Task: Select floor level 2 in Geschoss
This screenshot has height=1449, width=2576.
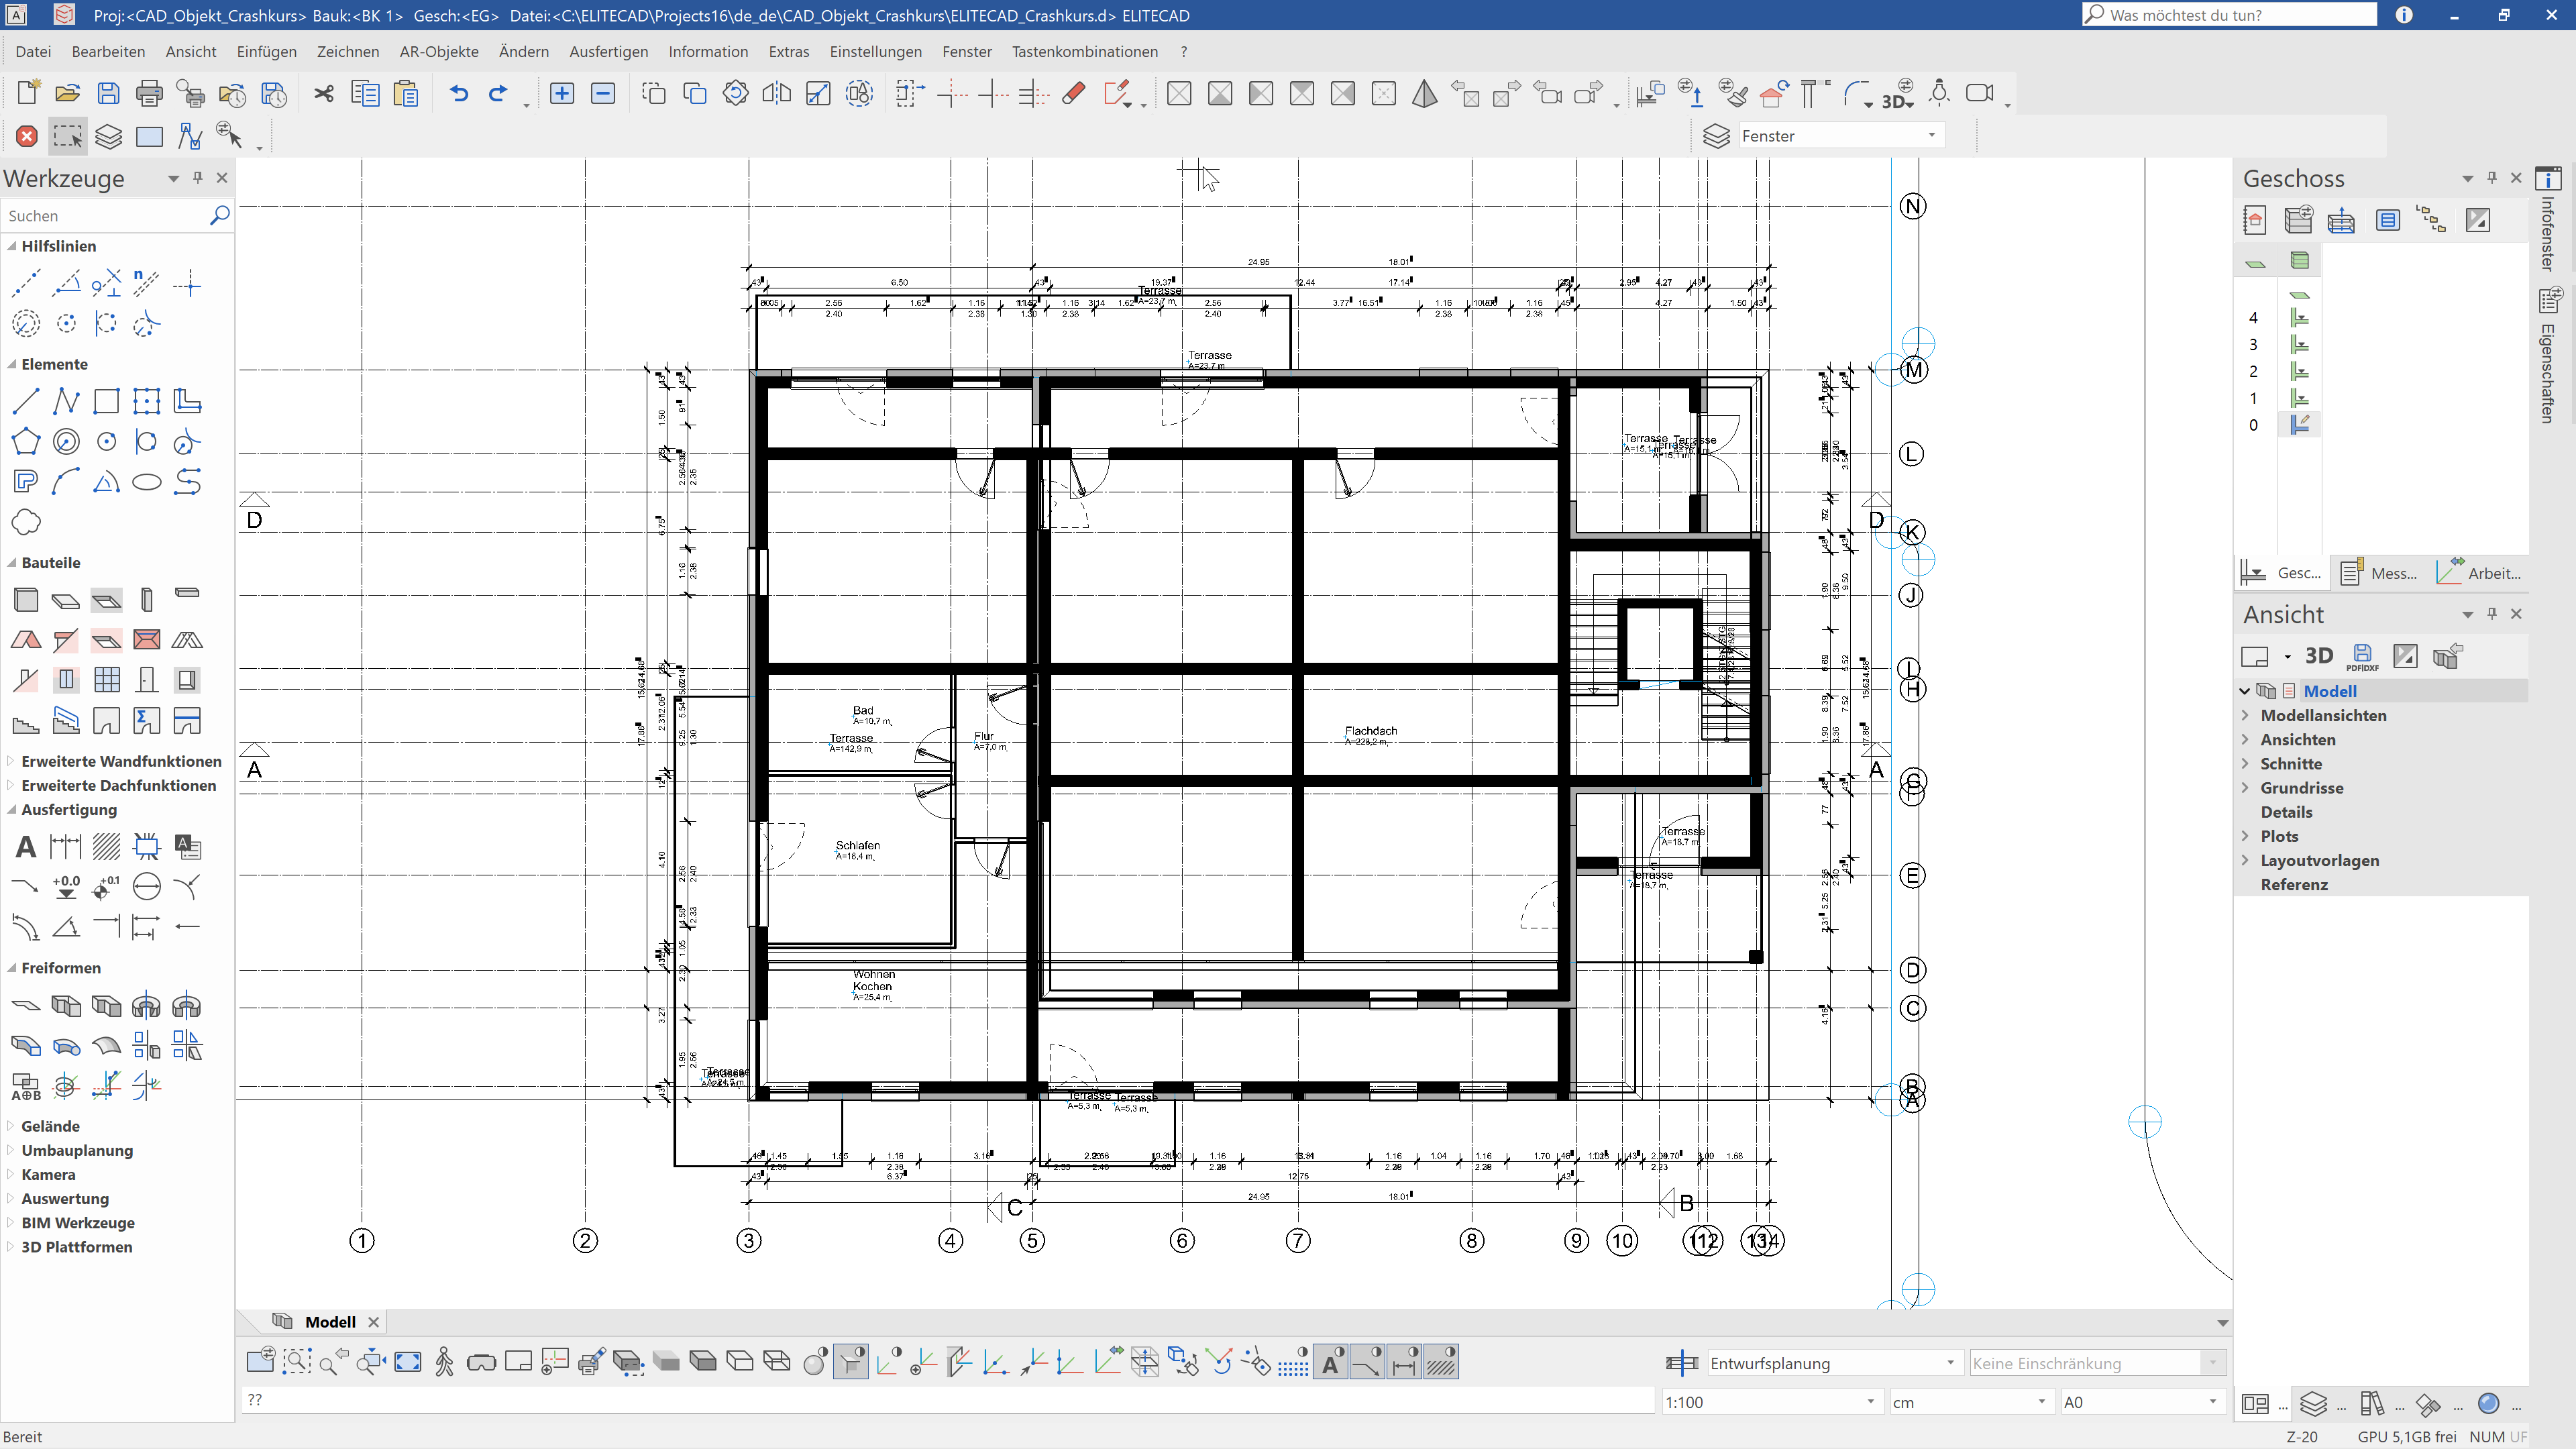Action: (x=2253, y=371)
